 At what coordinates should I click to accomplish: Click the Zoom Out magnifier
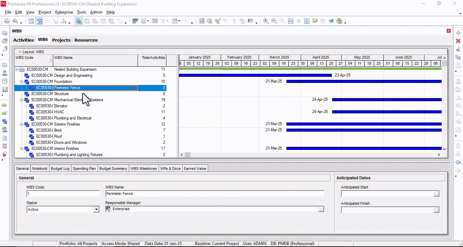274,21
